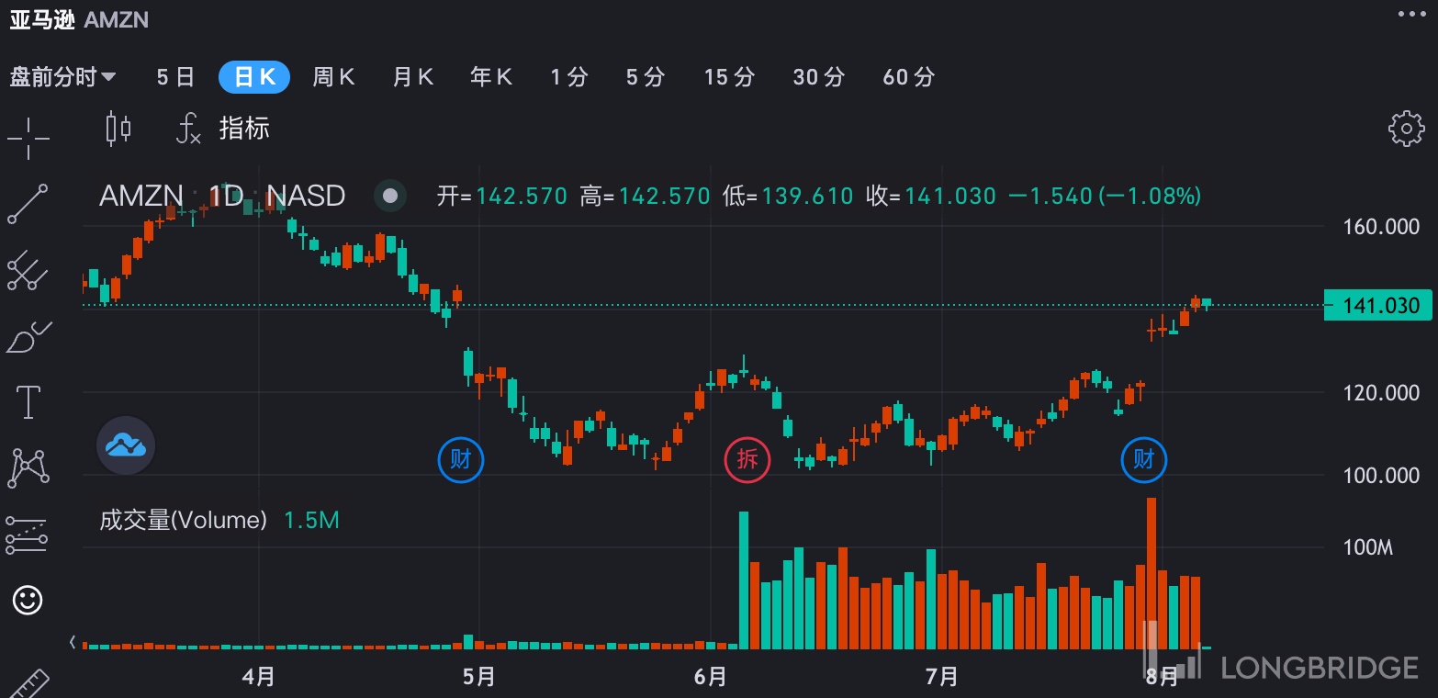Click the 5月 date axis label
The image size is (1438, 698).
point(479,677)
